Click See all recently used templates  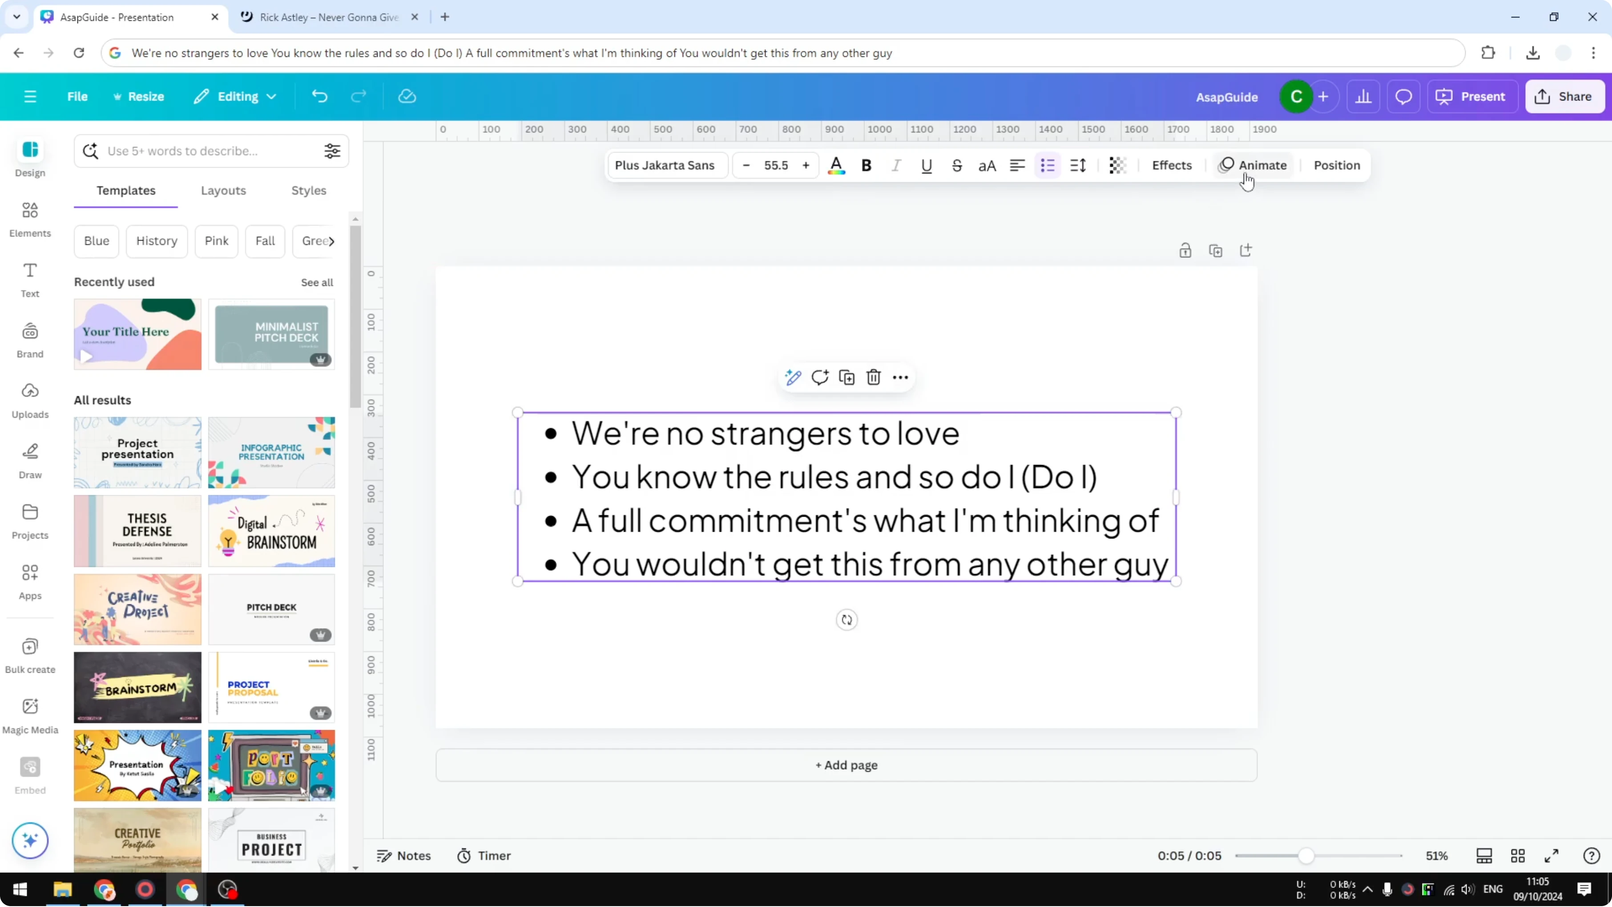[317, 282]
